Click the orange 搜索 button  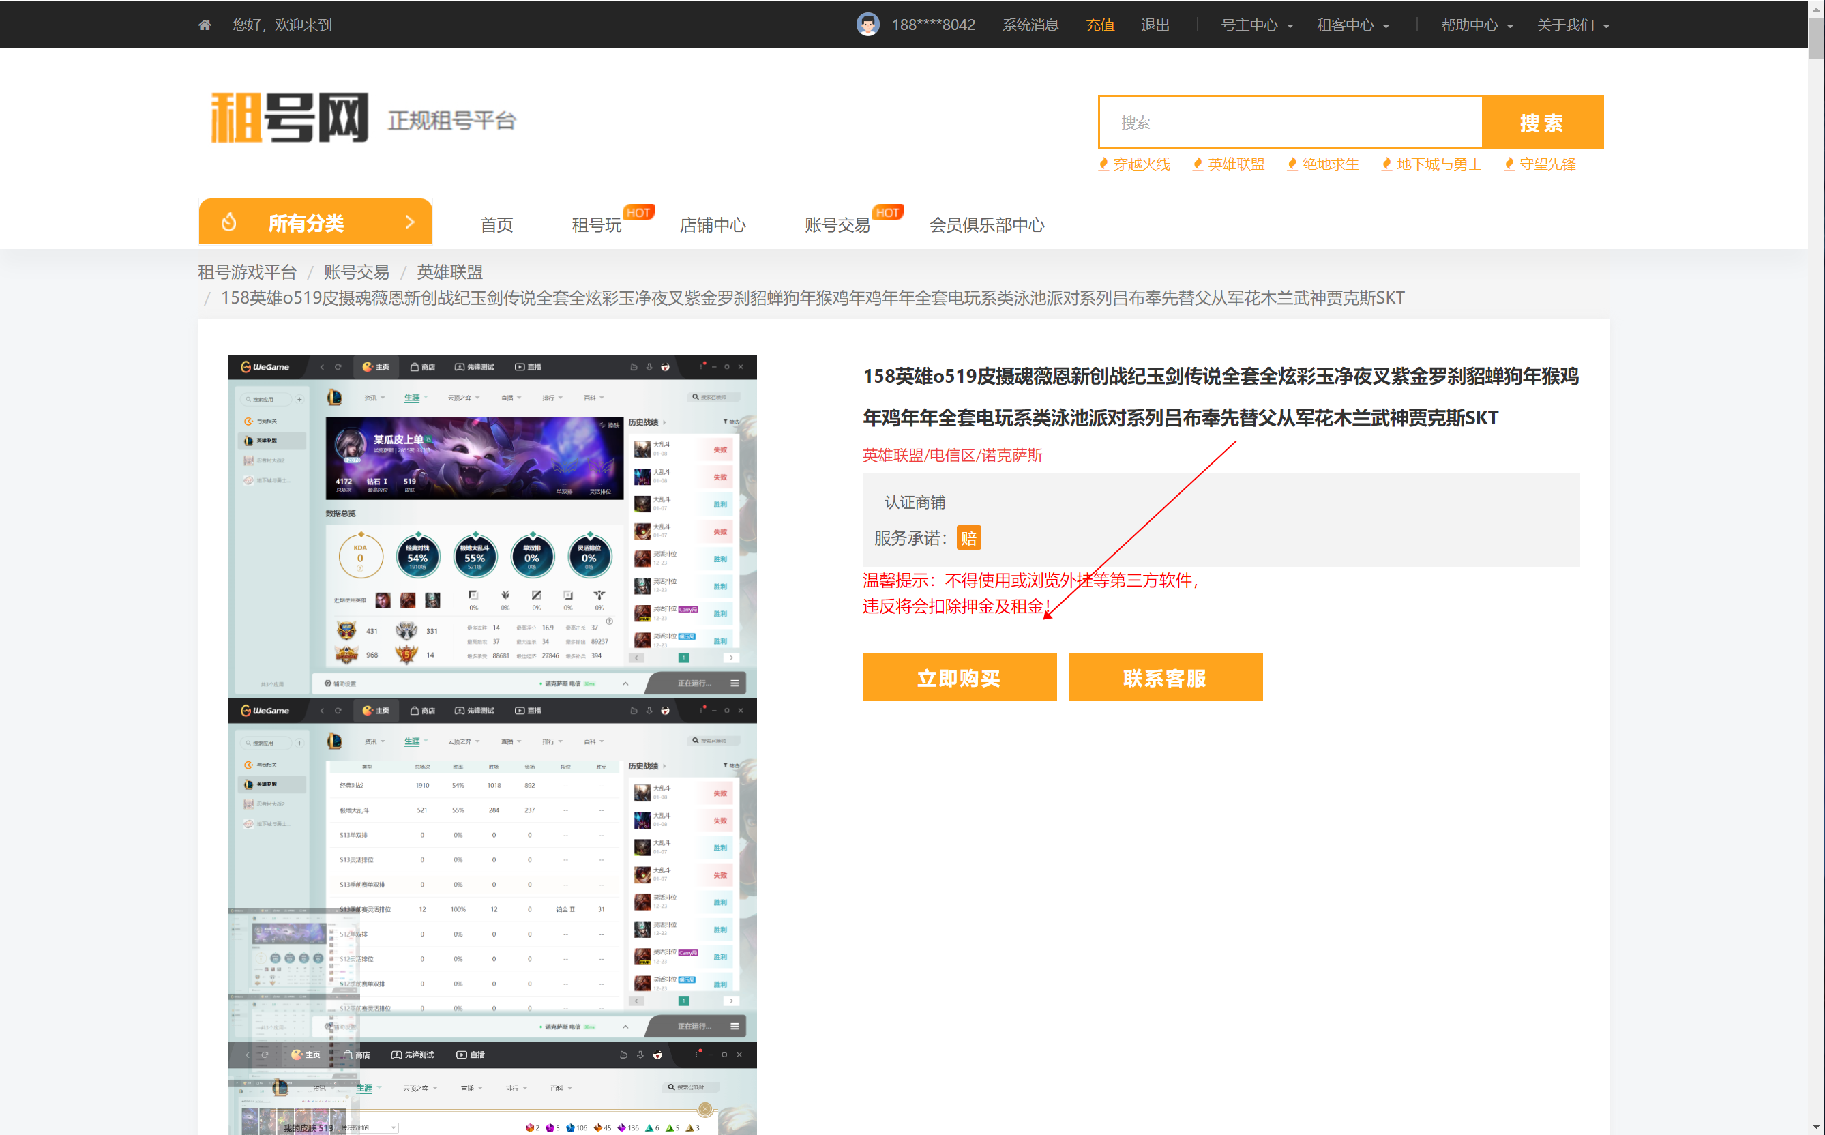tap(1543, 121)
